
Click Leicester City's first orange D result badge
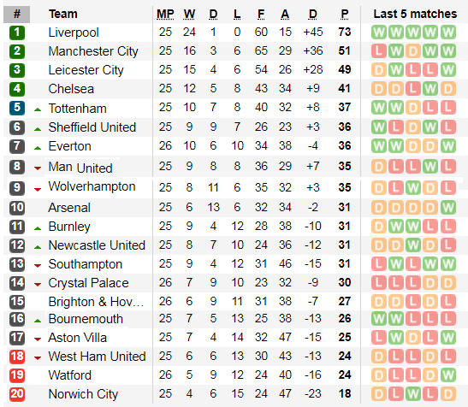[x=379, y=70]
